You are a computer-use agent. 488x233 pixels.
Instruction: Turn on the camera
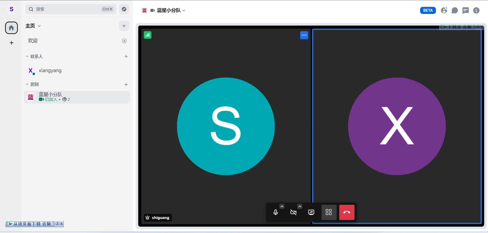point(293,212)
